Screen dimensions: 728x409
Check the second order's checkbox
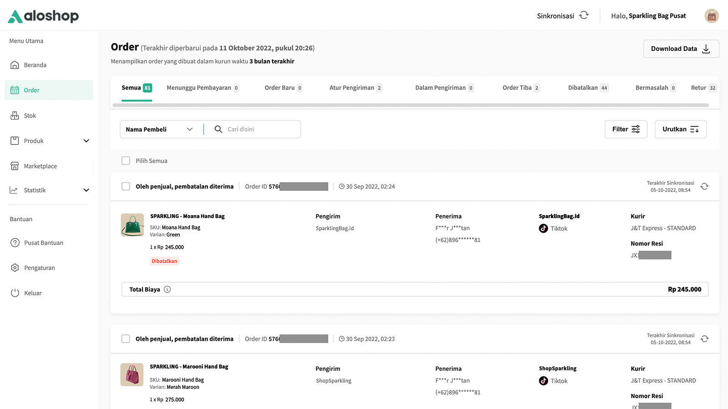tap(126, 339)
